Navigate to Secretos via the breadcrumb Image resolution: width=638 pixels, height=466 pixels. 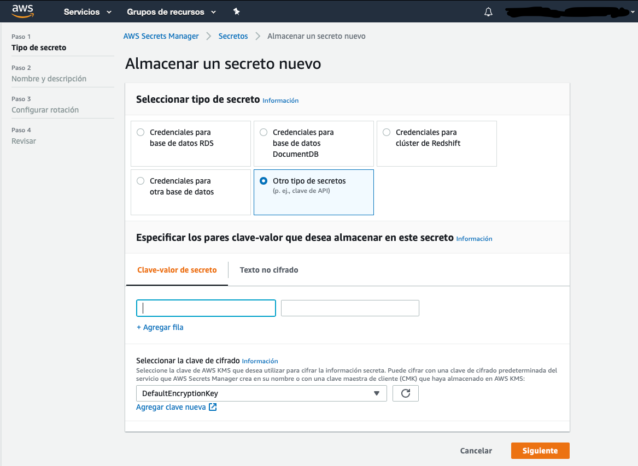(233, 36)
